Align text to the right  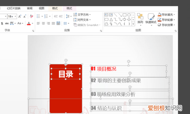48,23
